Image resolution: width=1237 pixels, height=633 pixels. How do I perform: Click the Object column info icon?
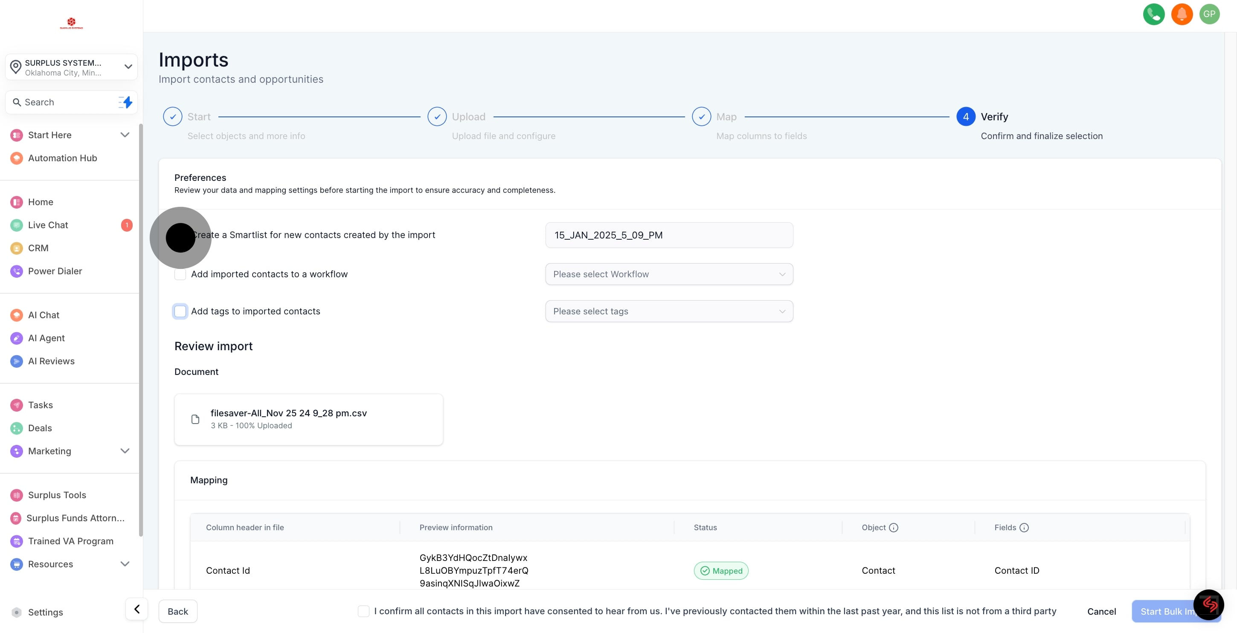tap(893, 527)
